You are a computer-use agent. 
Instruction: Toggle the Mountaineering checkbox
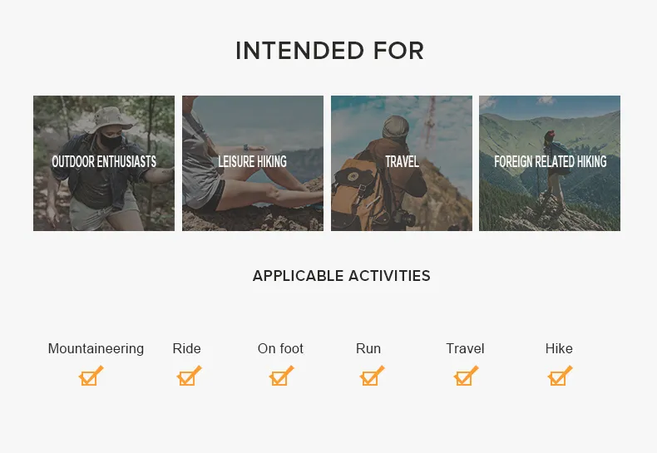tap(90, 377)
